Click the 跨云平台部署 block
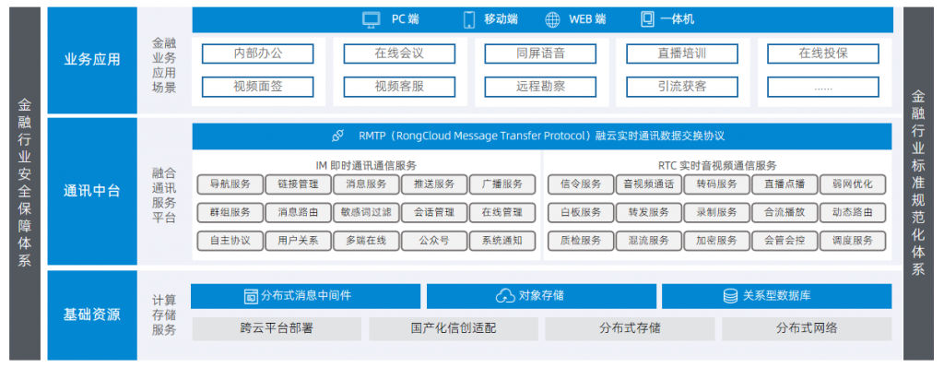The height and width of the screenshot is (368, 944). (277, 329)
